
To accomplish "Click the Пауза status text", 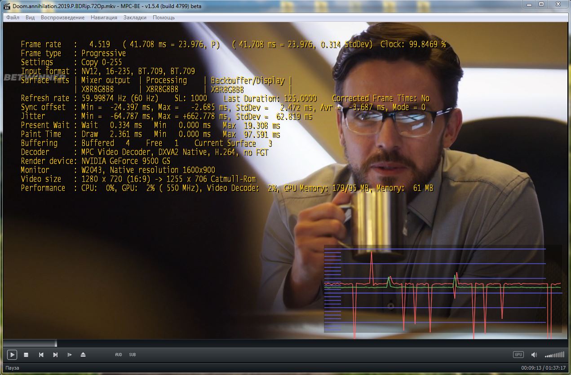I will (x=12, y=368).
